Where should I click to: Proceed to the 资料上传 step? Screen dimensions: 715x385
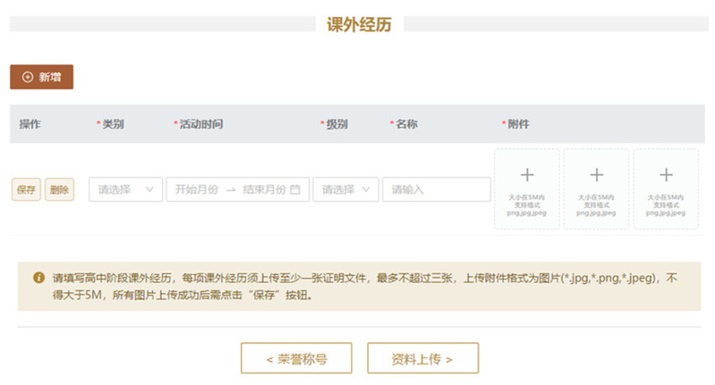pos(422,358)
